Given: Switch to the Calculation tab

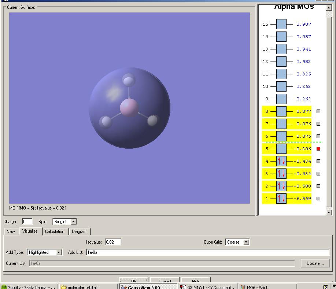Looking at the screenshot, I should pos(55,231).
